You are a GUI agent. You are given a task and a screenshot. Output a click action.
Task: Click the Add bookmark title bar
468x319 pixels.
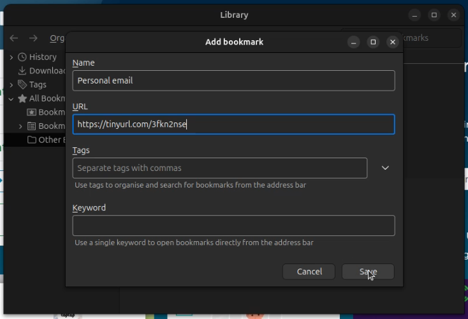[x=234, y=42]
